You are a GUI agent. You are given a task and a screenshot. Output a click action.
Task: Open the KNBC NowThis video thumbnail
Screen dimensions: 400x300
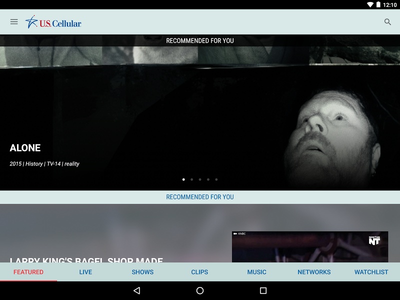(310, 246)
